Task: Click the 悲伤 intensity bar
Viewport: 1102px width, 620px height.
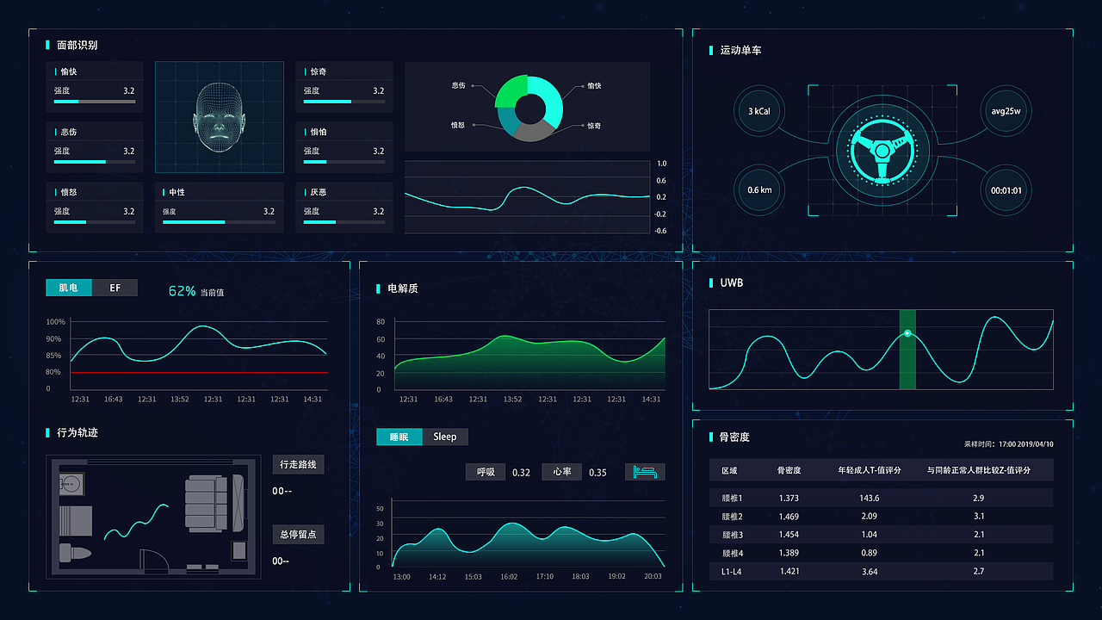Action: click(95, 162)
